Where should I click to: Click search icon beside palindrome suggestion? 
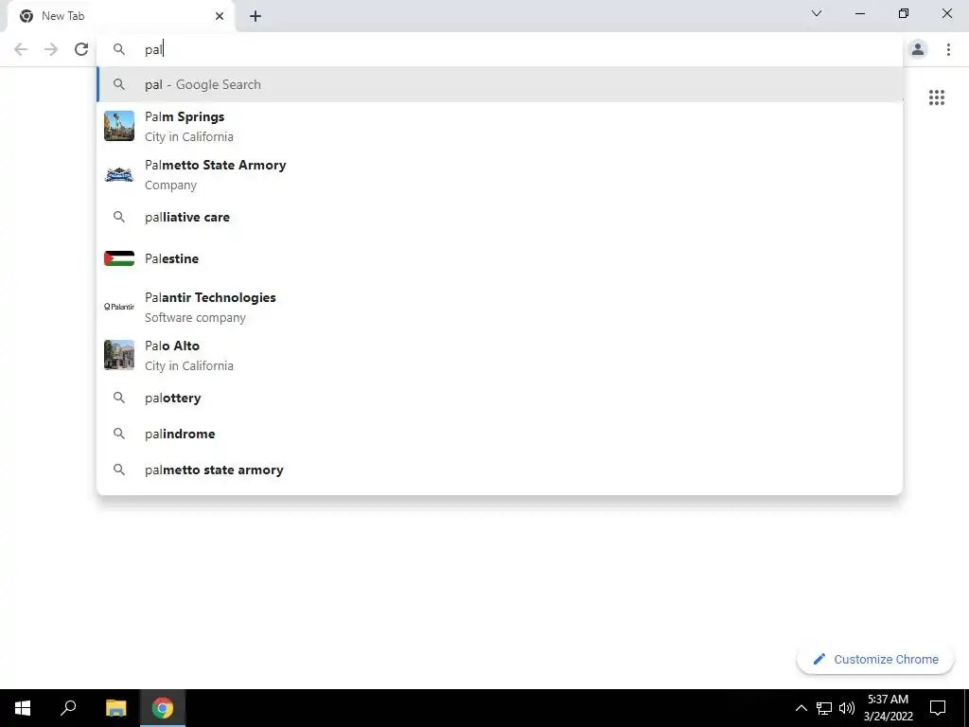[x=119, y=434]
